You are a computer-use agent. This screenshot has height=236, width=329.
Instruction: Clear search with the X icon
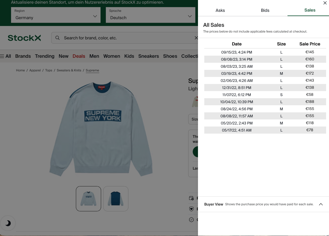[x=196, y=38]
